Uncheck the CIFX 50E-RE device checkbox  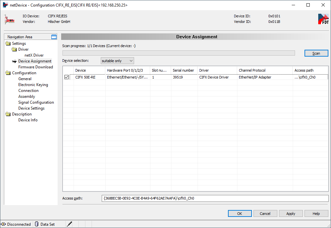pyautogui.click(x=67, y=77)
